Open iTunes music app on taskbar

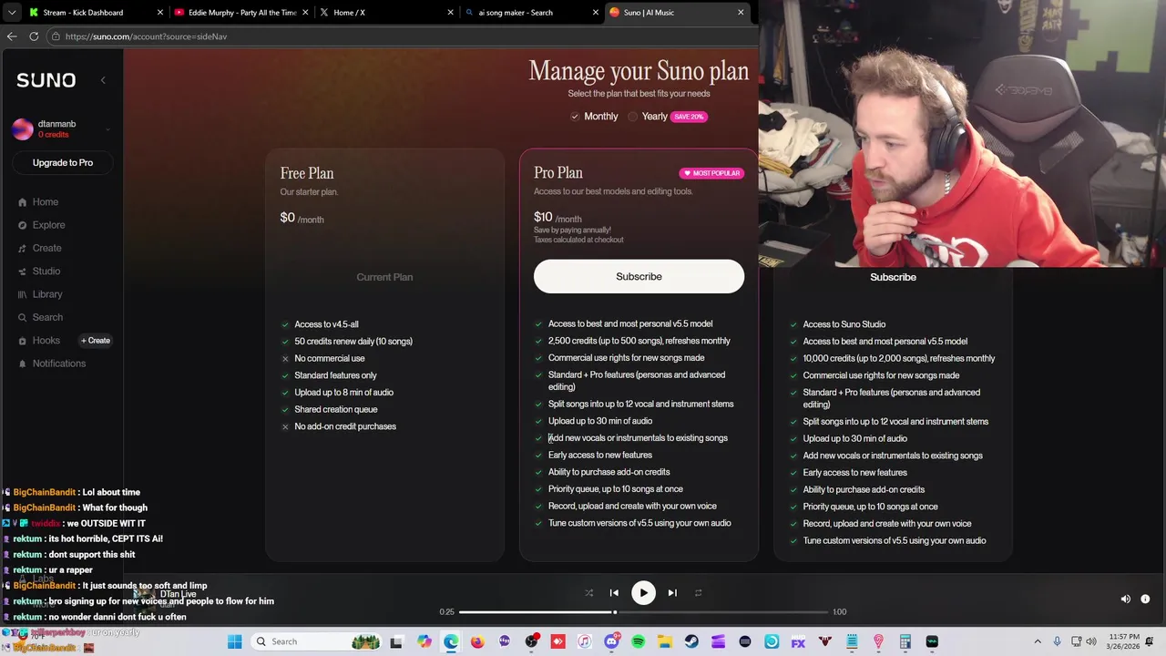point(584,641)
